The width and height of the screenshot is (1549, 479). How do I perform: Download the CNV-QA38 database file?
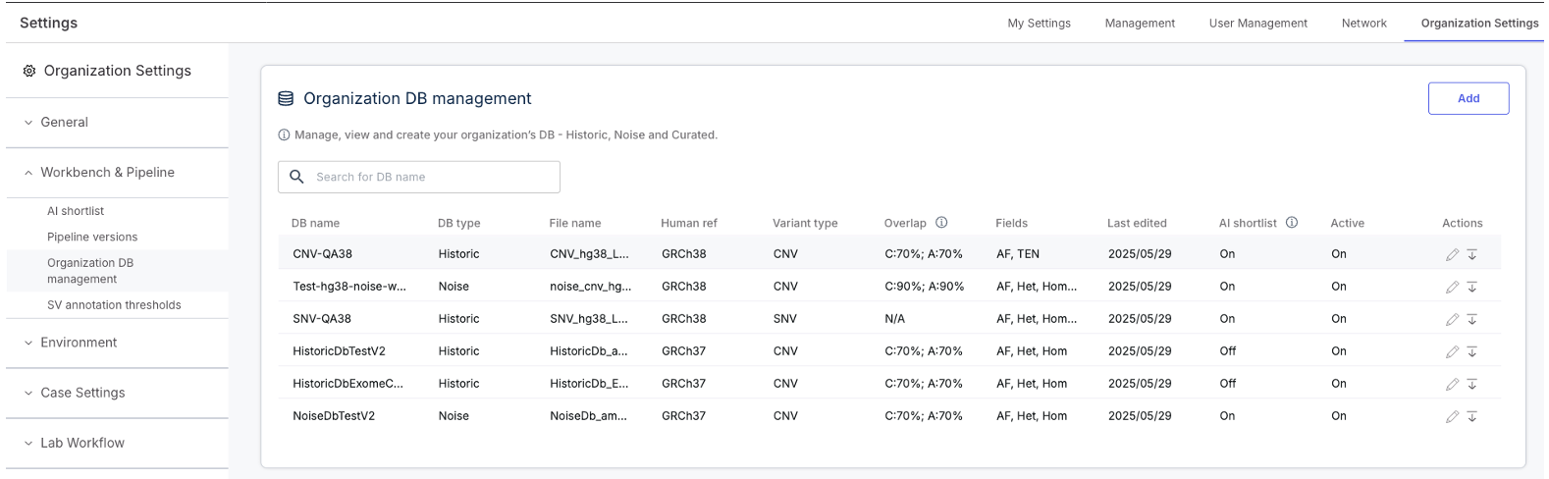click(1472, 254)
